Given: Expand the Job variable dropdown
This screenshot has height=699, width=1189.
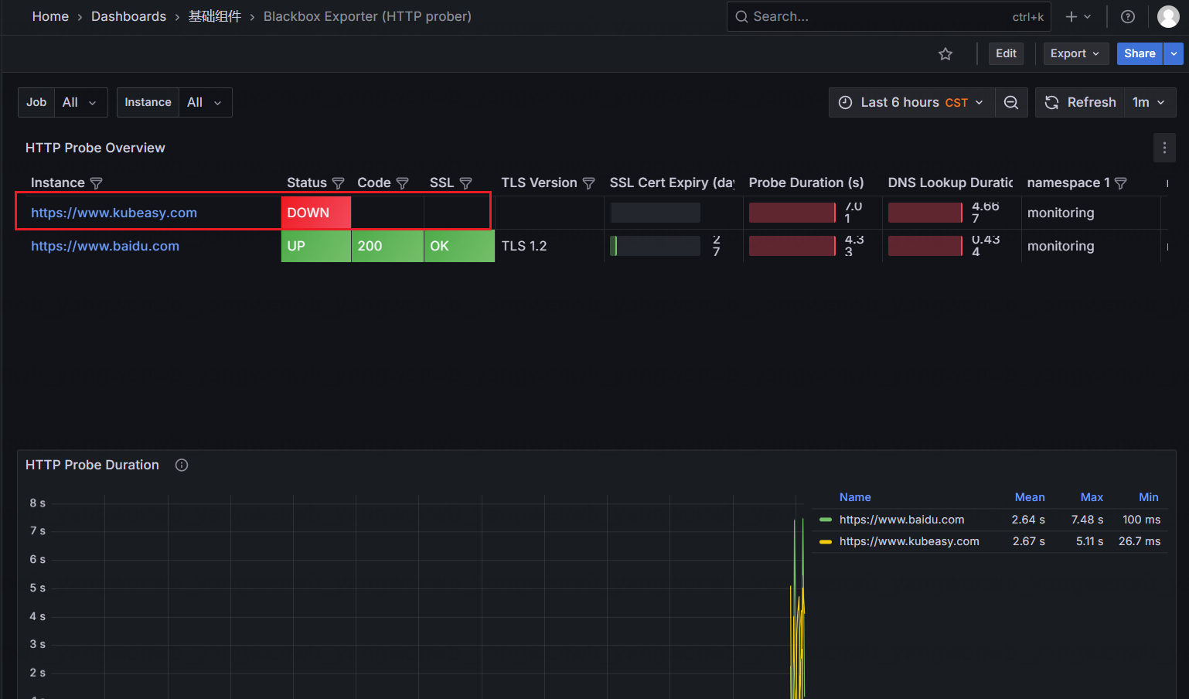Looking at the screenshot, I should [x=80, y=102].
